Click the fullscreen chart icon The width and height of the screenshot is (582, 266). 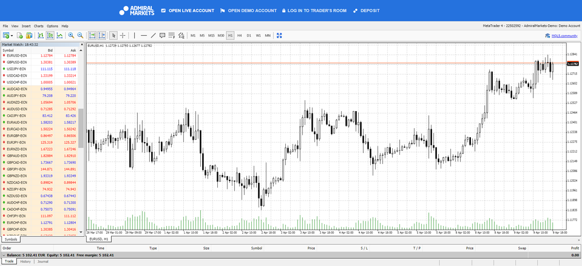279,36
